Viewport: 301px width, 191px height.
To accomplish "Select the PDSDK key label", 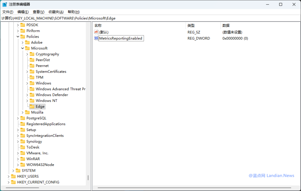I will (x=32, y=25).
